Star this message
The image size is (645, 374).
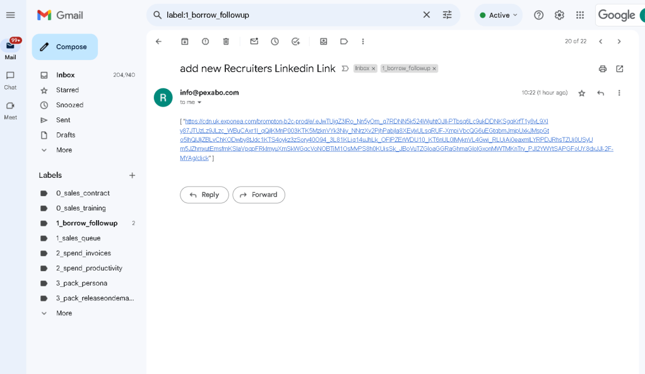582,93
